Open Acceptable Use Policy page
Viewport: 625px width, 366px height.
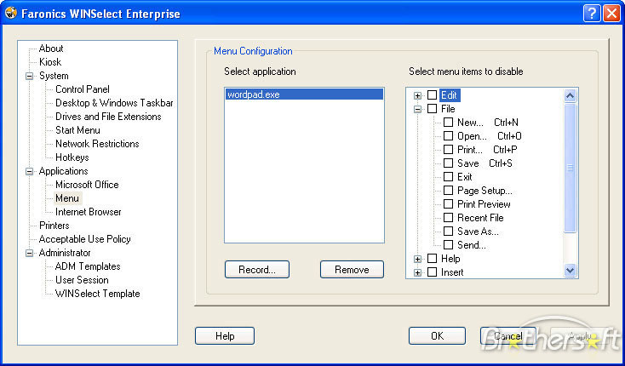click(85, 239)
